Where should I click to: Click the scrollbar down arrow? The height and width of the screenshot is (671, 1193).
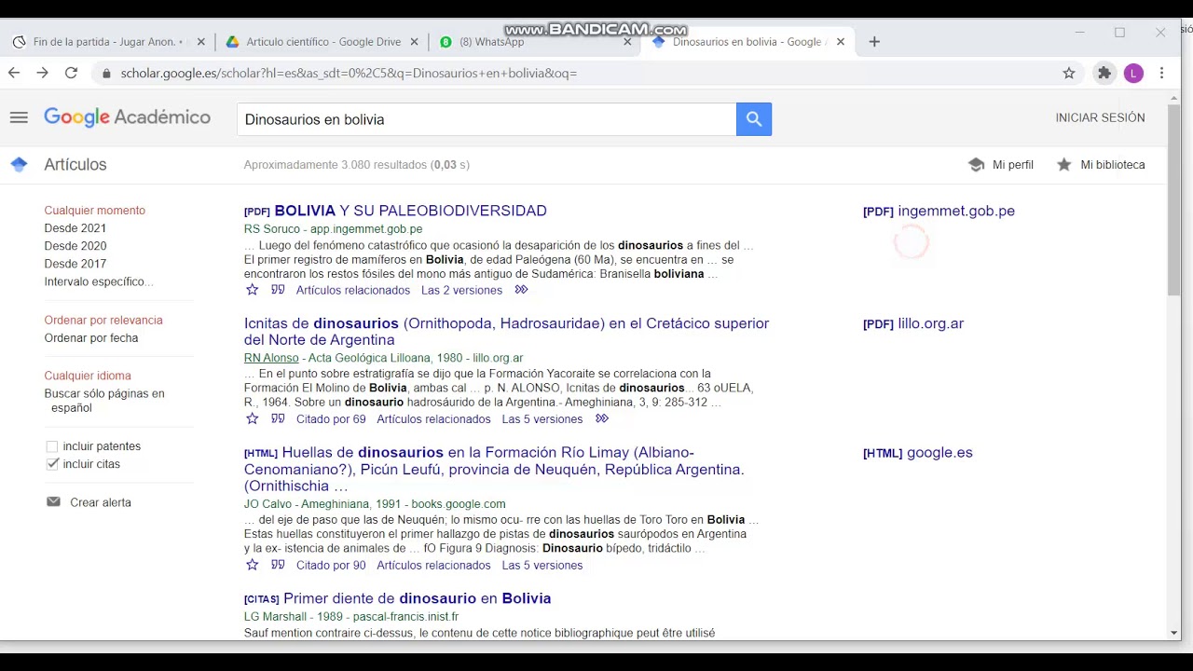1173,634
